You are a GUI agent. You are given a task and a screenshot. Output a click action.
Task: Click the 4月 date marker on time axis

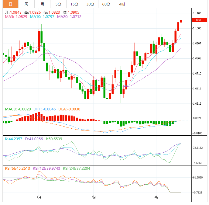coord(156,197)
